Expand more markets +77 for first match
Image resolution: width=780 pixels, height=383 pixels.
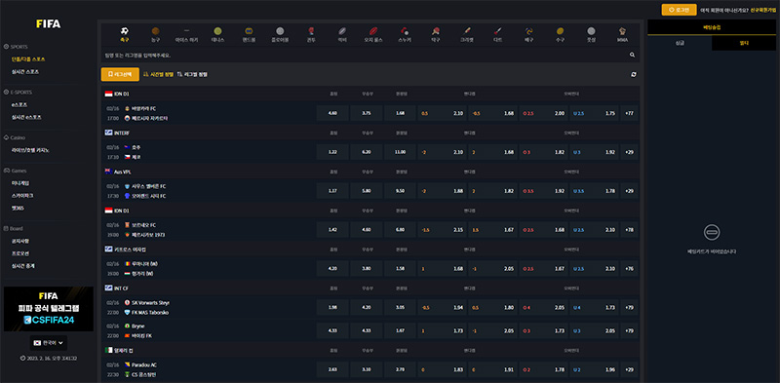tap(629, 113)
